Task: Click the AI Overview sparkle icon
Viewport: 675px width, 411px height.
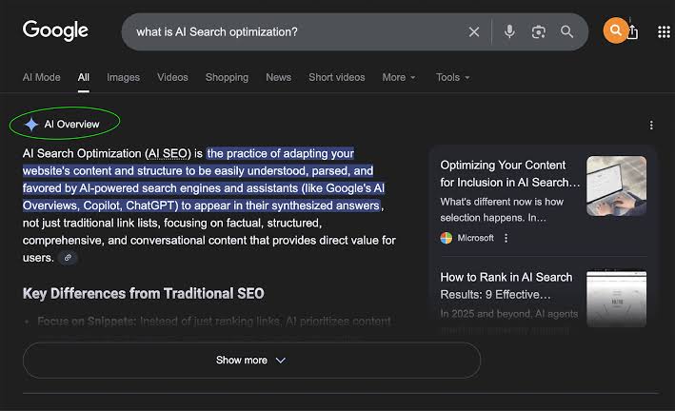Action: 31,125
